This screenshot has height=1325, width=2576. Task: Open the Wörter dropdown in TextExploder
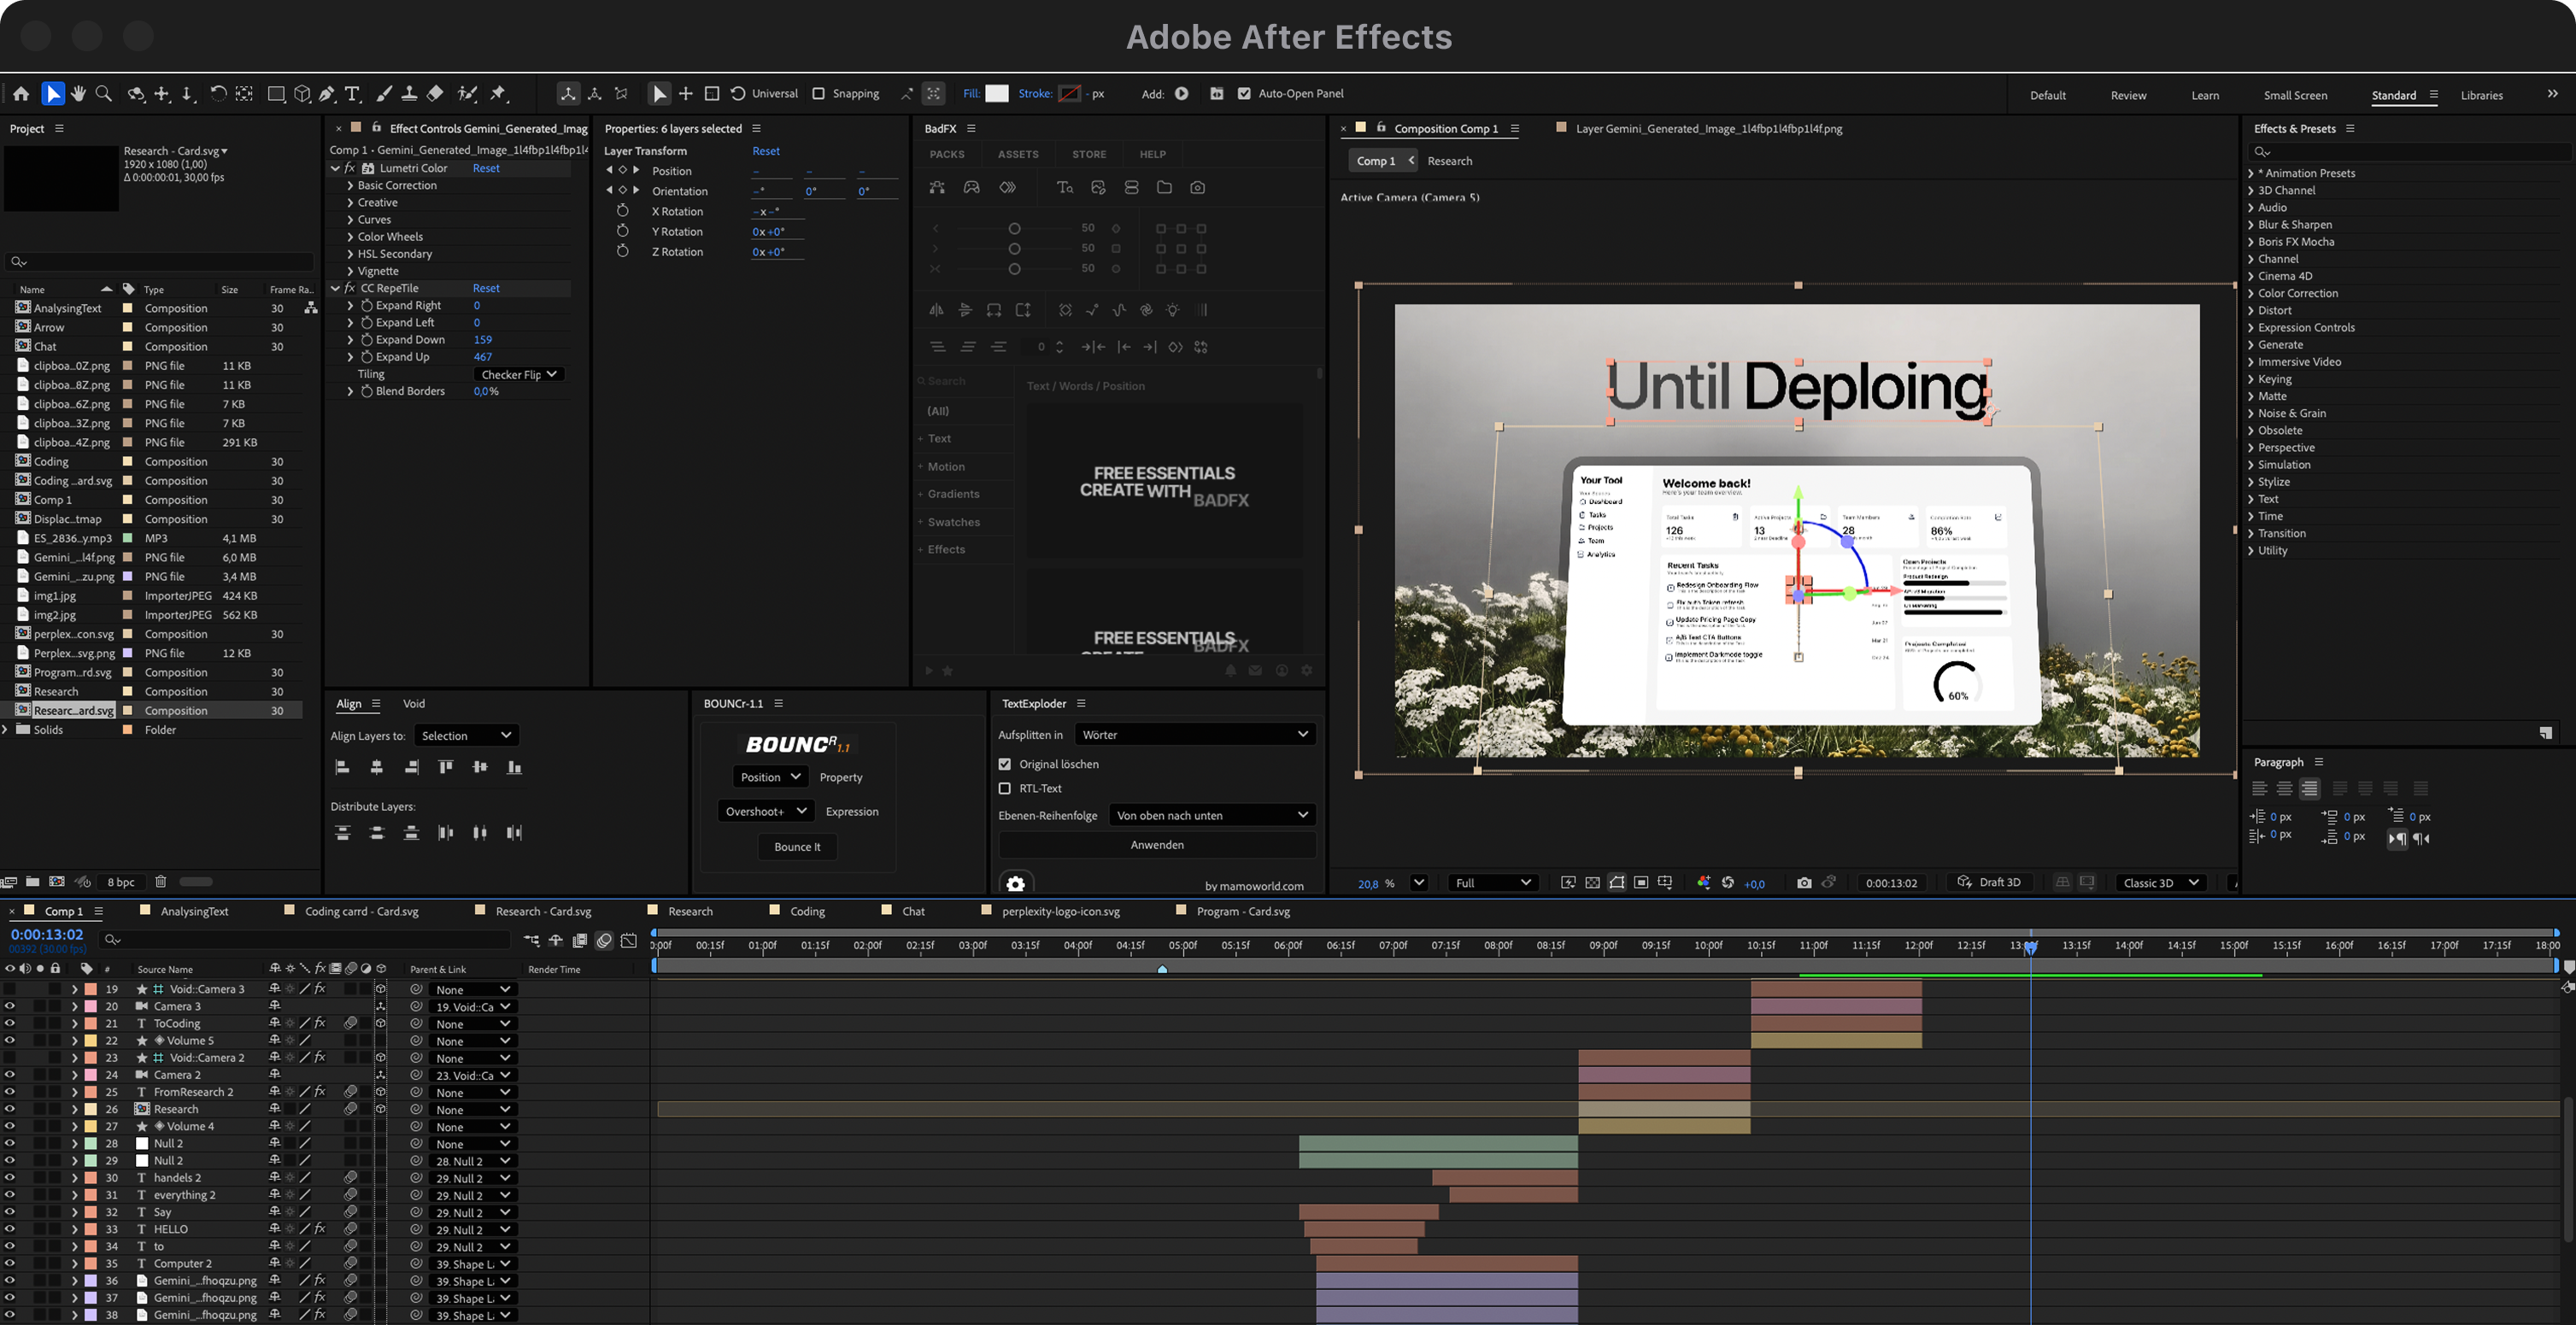pyautogui.click(x=1194, y=734)
